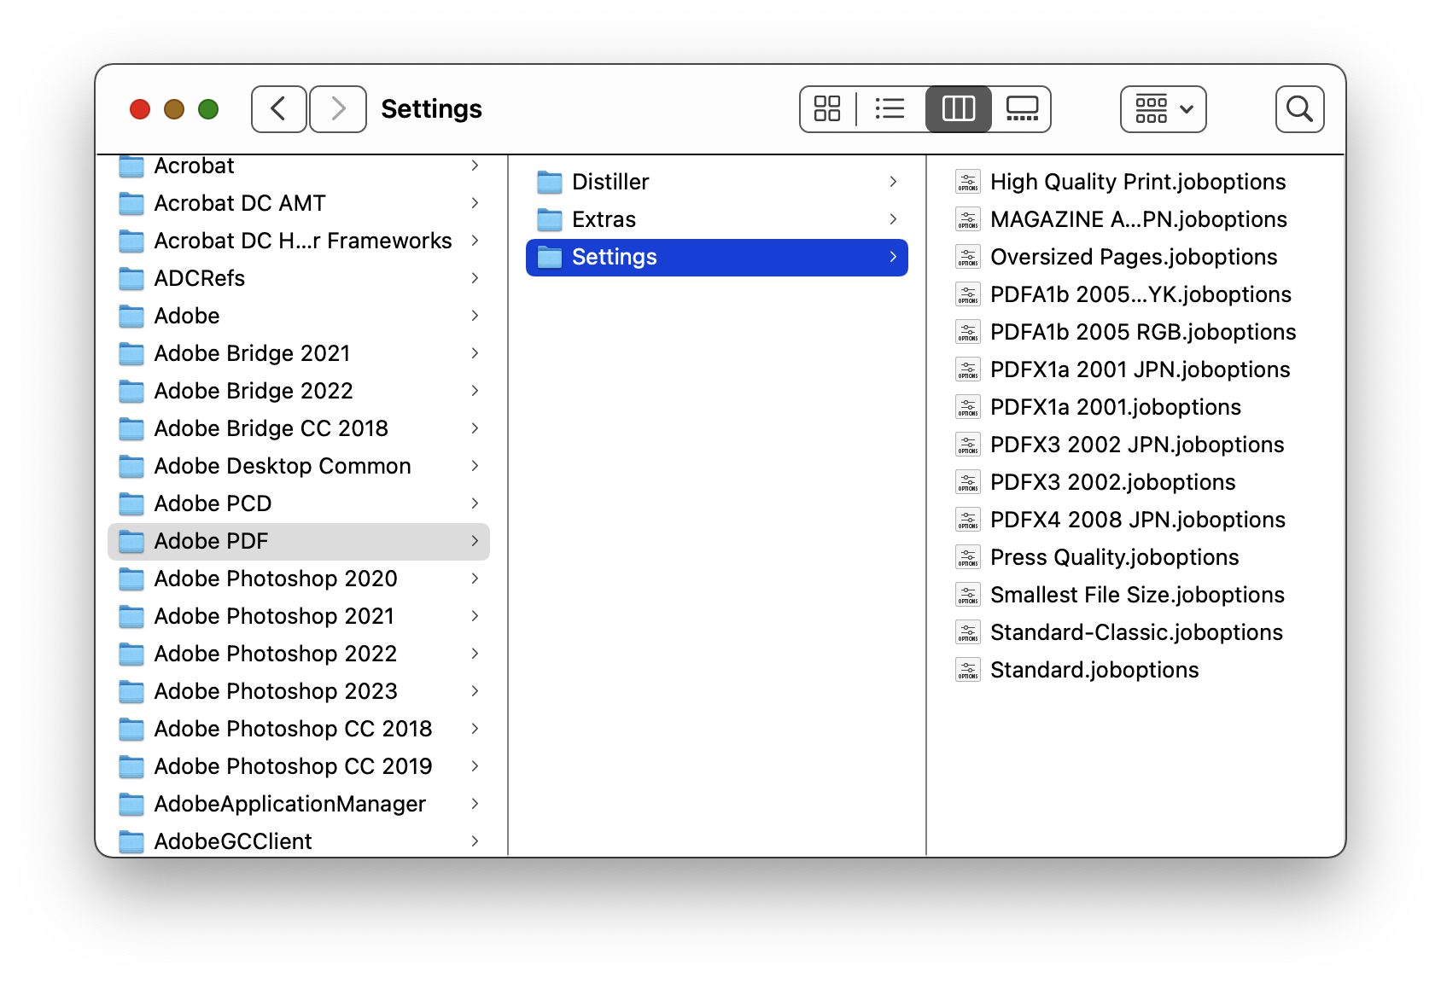This screenshot has height=983, width=1441.
Task: Select Oversized Pages.joboptions file
Action: (1134, 257)
